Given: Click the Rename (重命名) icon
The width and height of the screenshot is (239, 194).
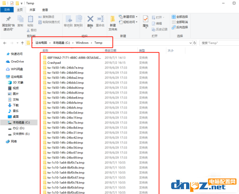Looking at the screenshot, I should pos(100,19).
